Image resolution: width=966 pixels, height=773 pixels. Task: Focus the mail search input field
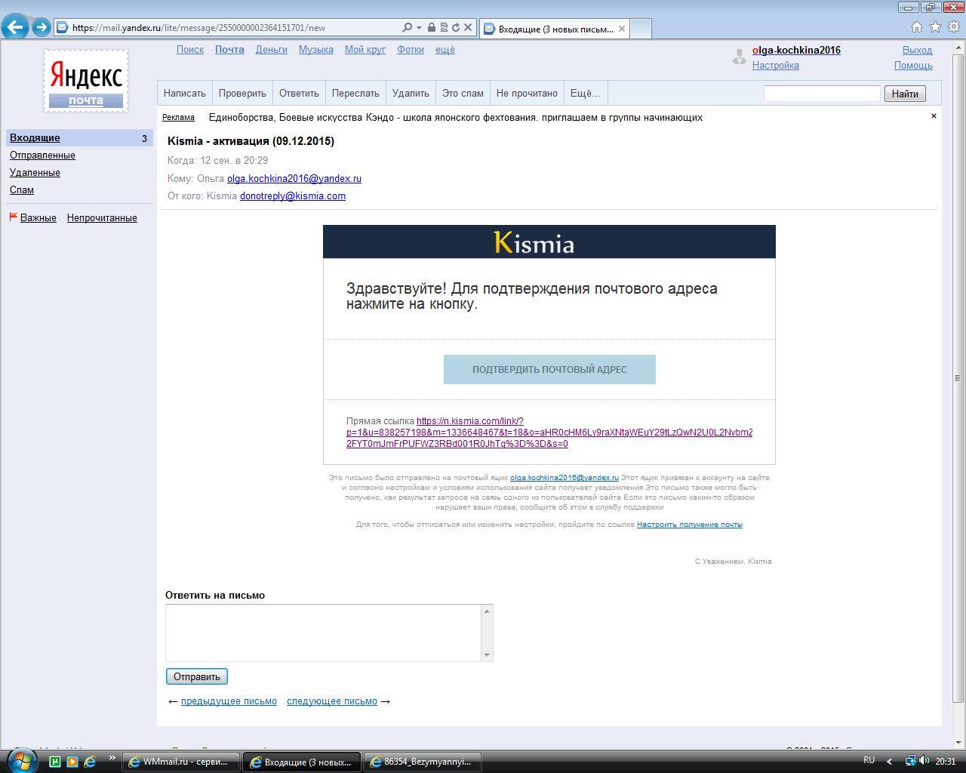coord(822,94)
